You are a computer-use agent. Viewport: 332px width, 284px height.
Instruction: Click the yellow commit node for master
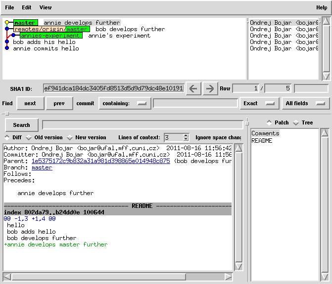coord(7,23)
